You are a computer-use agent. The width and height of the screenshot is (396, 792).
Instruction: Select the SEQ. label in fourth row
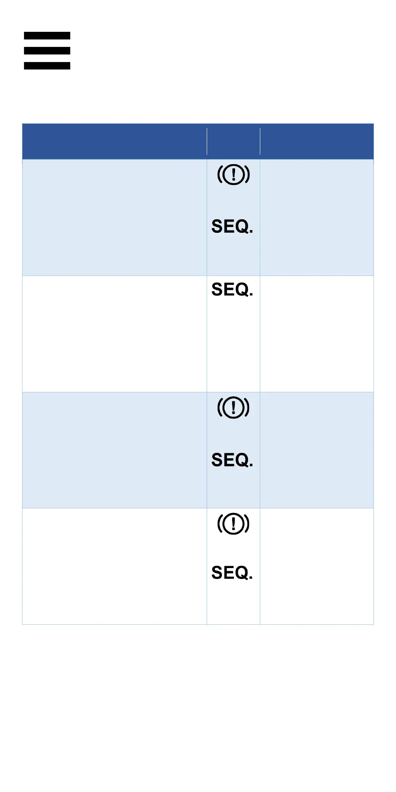(232, 573)
